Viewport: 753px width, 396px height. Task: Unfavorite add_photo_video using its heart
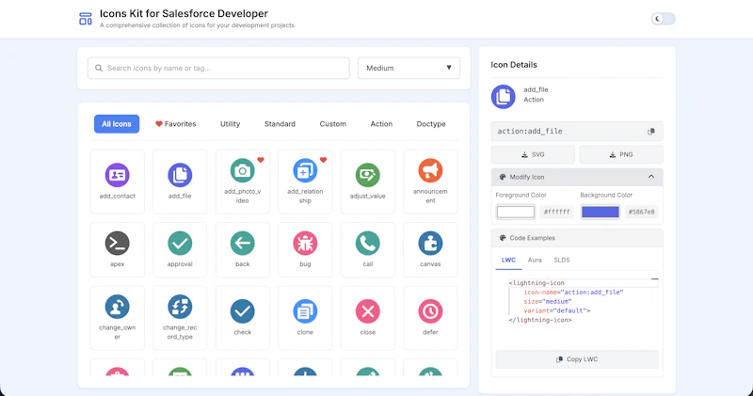(x=261, y=160)
